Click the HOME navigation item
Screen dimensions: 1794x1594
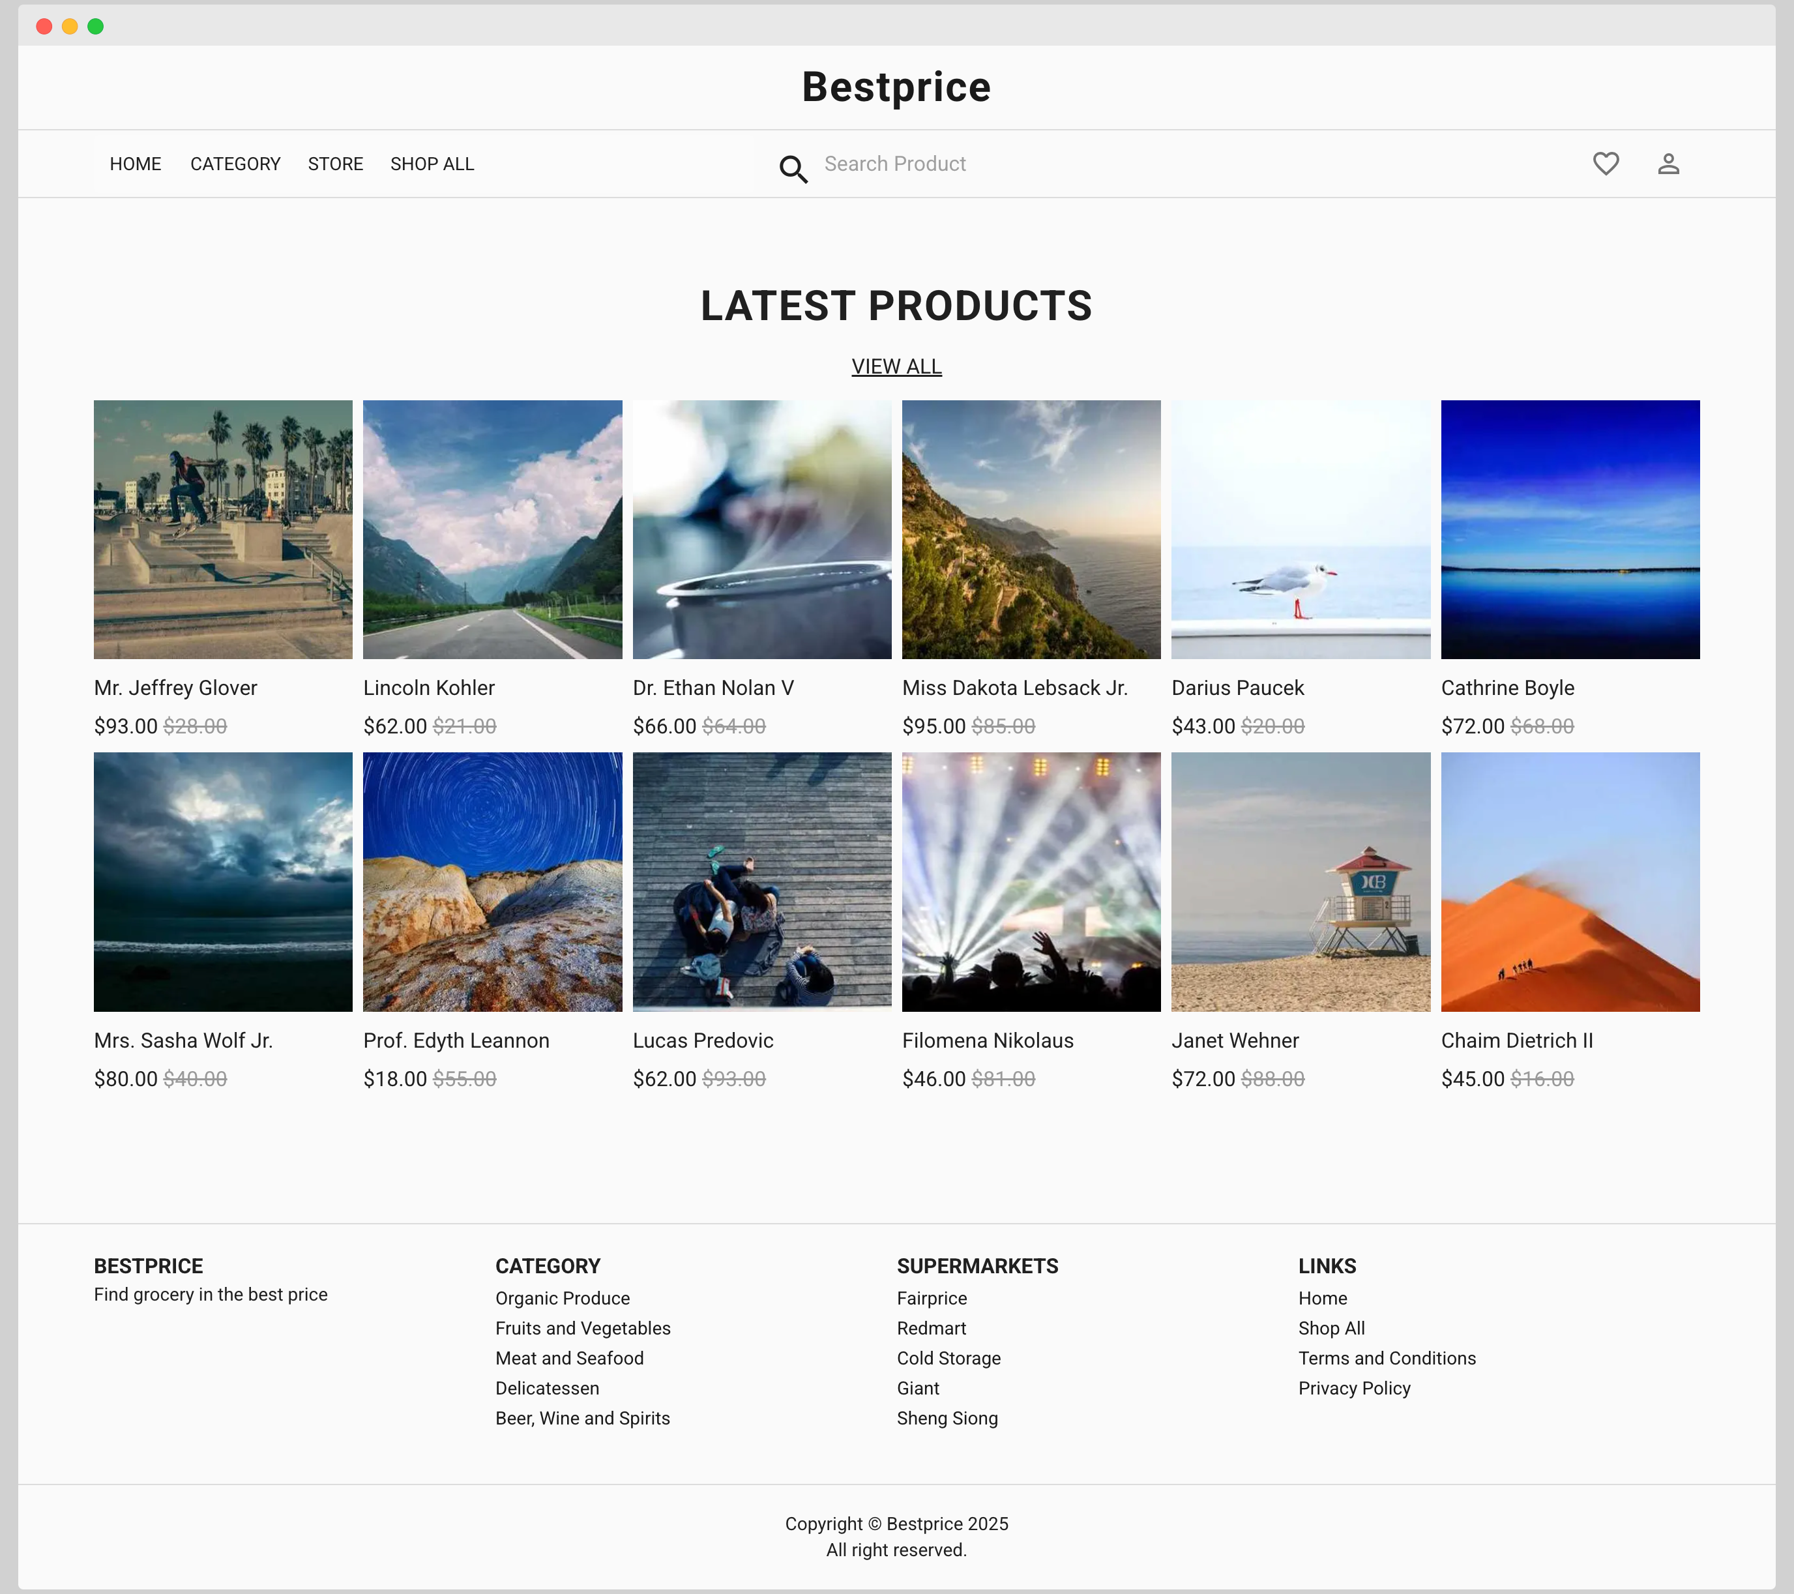[x=135, y=164]
